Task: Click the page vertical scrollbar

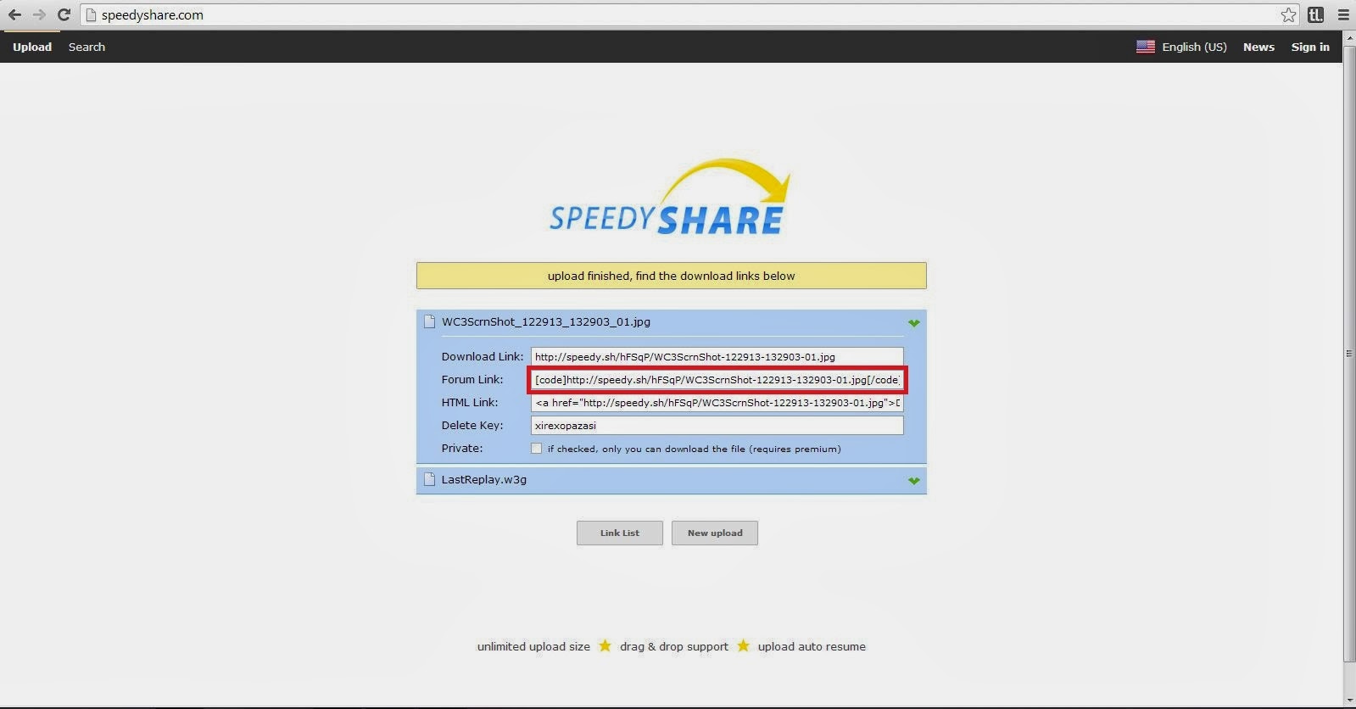Action: click(1349, 353)
